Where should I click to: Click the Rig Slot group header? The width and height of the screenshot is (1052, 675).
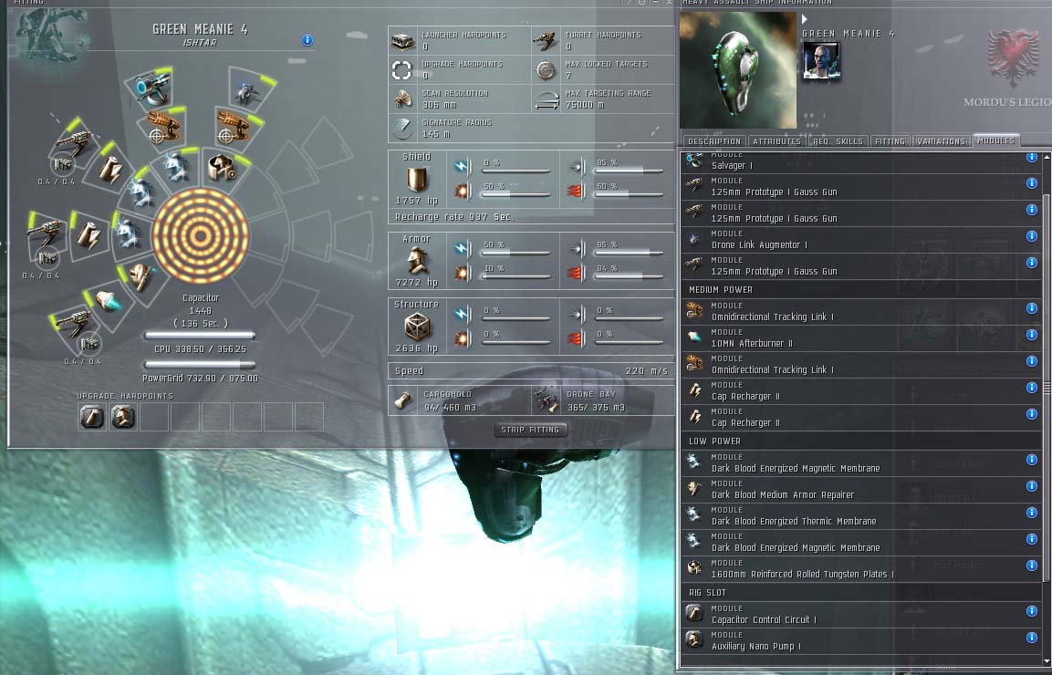point(860,593)
